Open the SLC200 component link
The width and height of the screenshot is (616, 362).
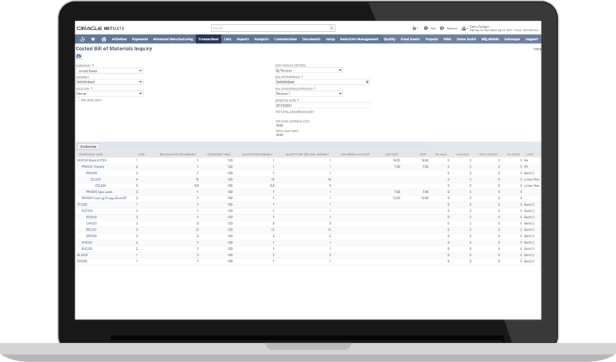[95, 179]
